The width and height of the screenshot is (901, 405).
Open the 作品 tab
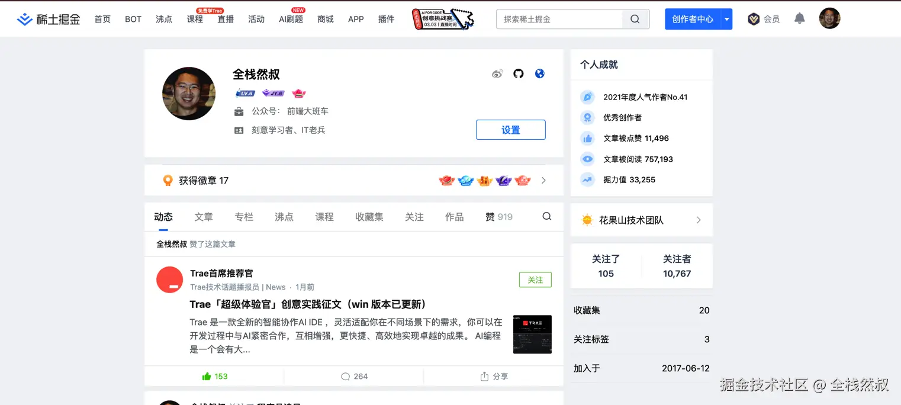pyautogui.click(x=455, y=217)
